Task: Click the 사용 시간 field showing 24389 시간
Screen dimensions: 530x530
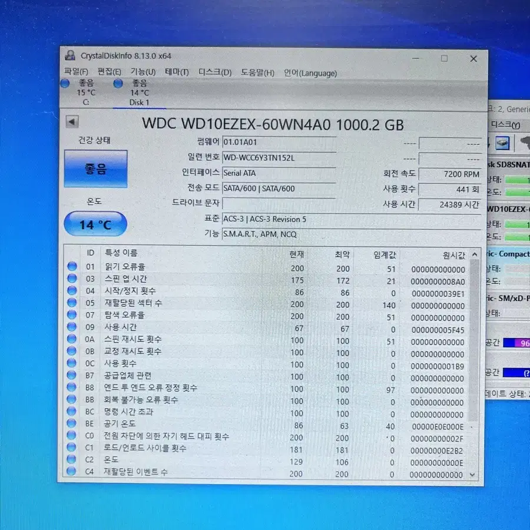Action: coord(449,205)
